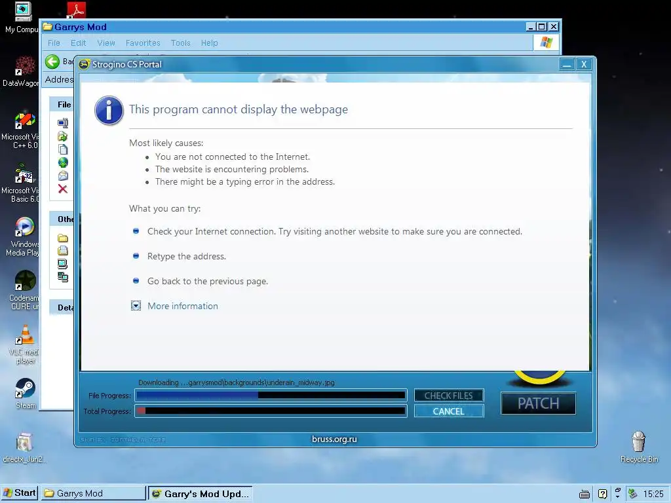Open Favorites menu in Garrys Mod window
Viewport: 671px width, 503px height.
[x=143, y=43]
